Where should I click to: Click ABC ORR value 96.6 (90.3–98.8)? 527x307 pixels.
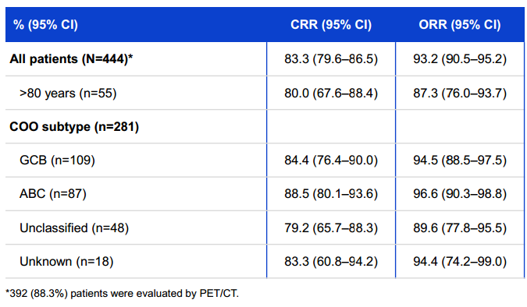pyautogui.click(x=460, y=194)
